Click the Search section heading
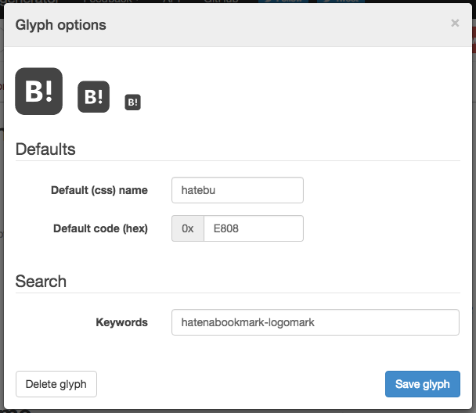The height and width of the screenshot is (413, 476). tap(41, 281)
